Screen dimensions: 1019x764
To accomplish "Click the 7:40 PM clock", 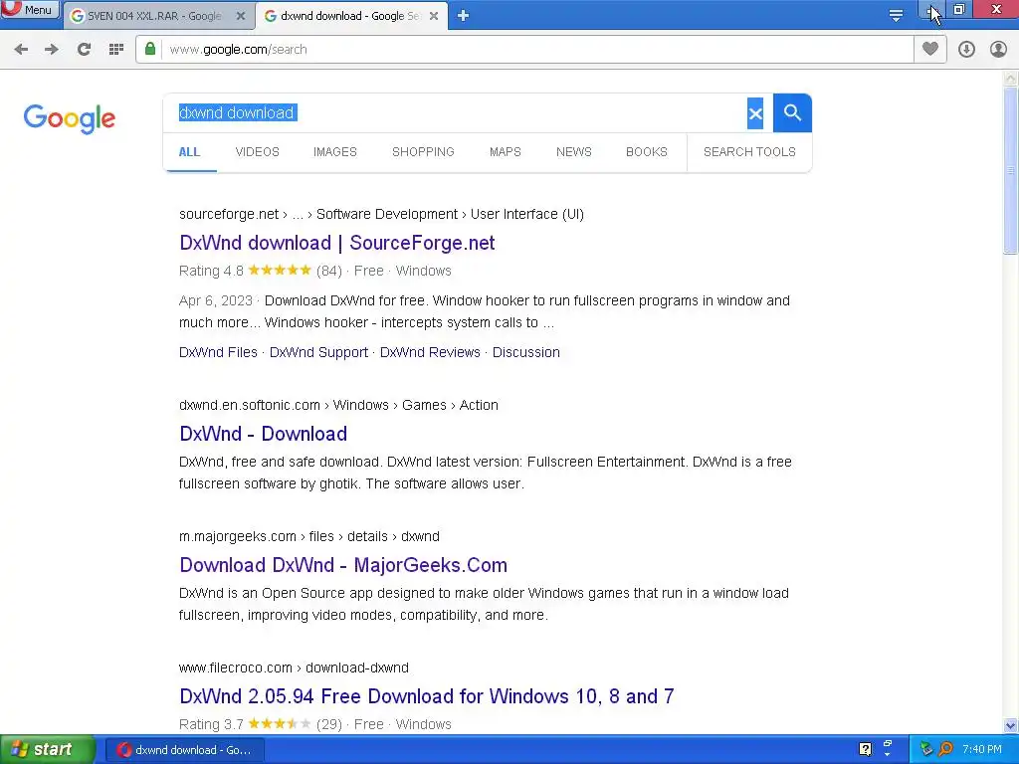I will (982, 749).
